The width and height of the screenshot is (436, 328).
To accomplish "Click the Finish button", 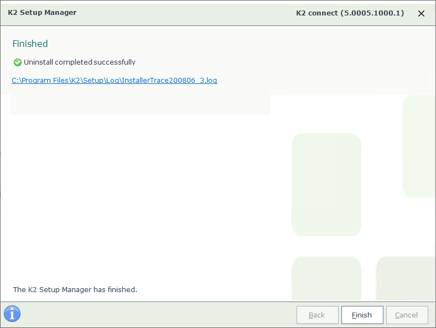I will tap(362, 315).
